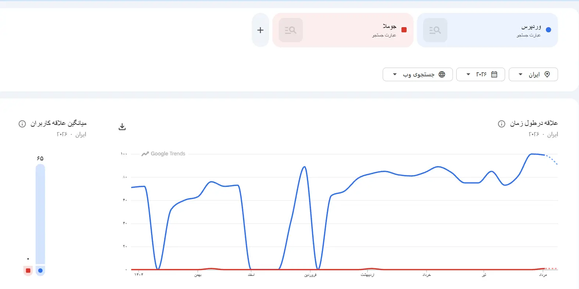Click the ۱۰۰ value on the vertical axis
Screen dimensions: 579x289
124,154
